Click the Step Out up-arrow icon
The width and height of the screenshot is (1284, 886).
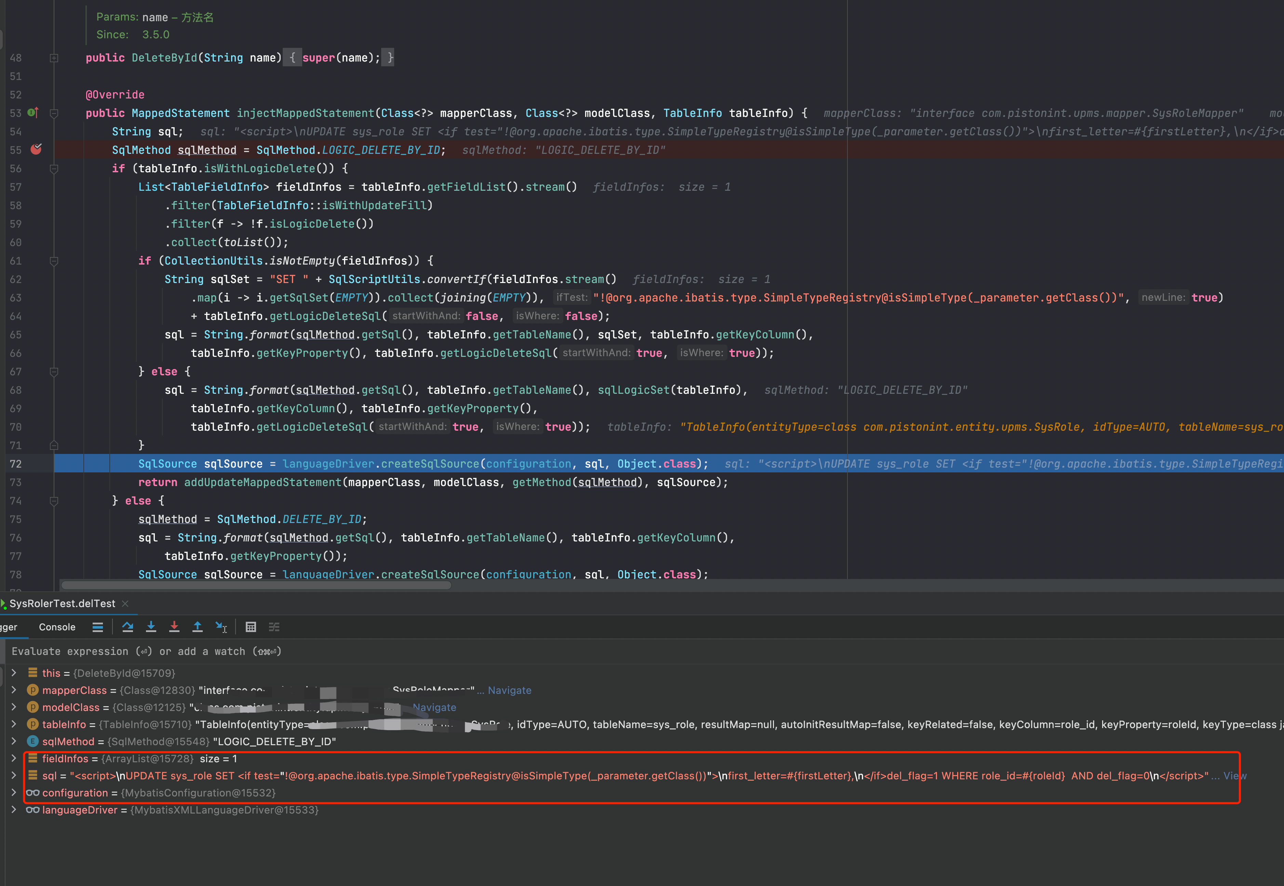(x=198, y=627)
